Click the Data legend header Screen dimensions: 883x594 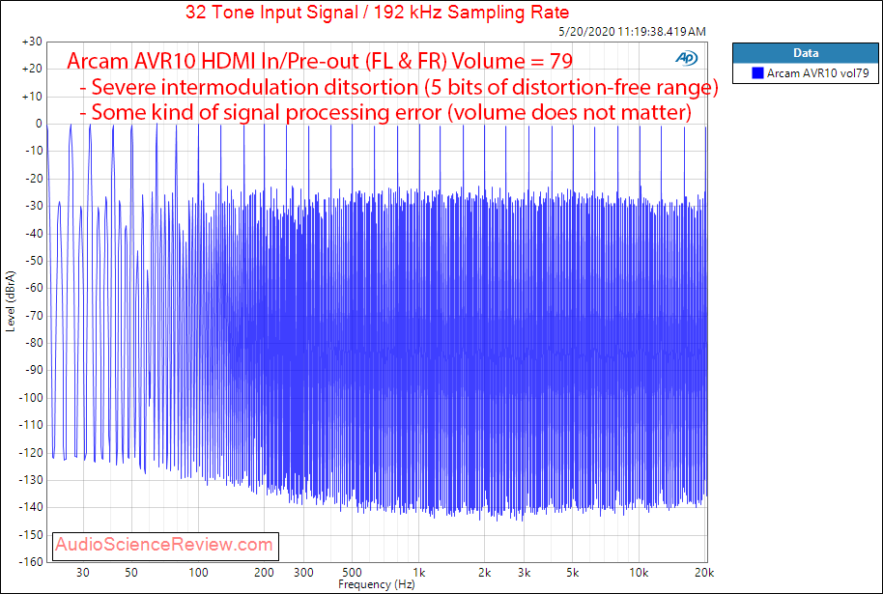806,53
